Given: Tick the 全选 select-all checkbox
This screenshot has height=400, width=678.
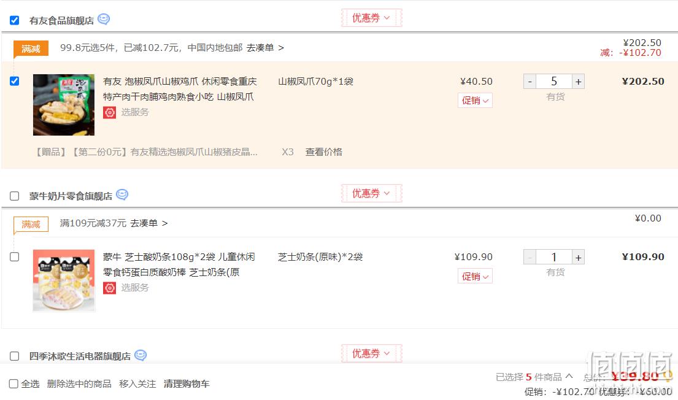Looking at the screenshot, I should coord(13,383).
